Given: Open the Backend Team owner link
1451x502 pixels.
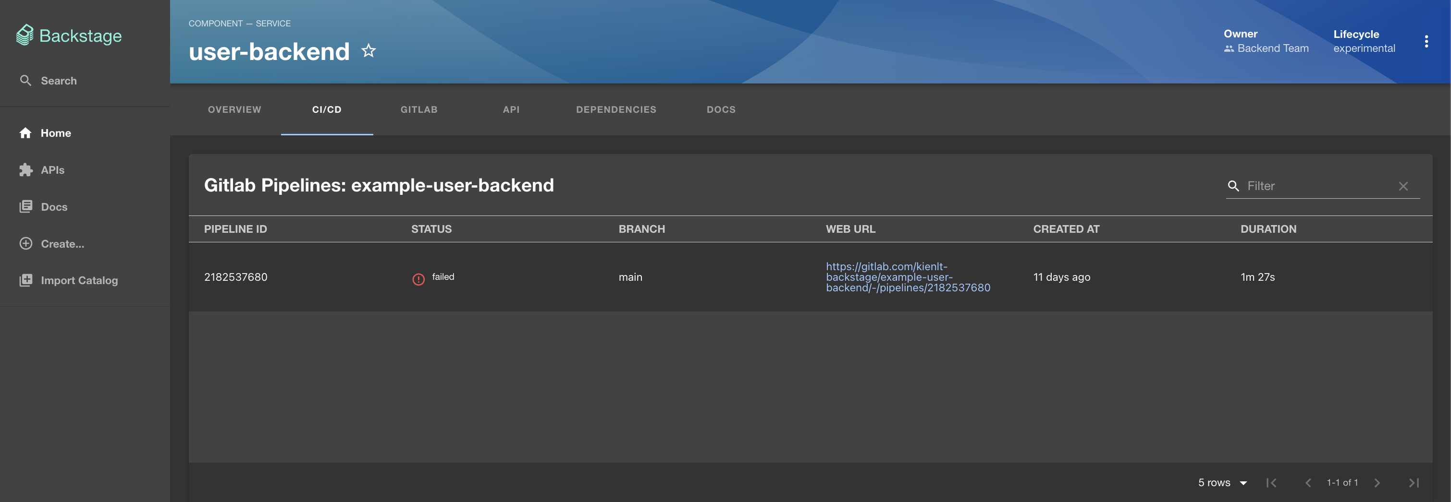Looking at the screenshot, I should coord(1272,48).
